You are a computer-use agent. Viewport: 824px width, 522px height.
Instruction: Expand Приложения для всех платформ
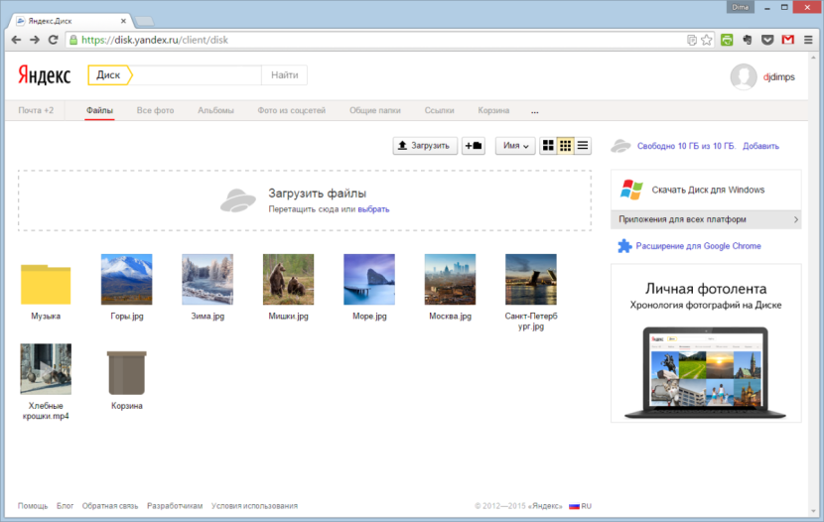[x=706, y=219]
